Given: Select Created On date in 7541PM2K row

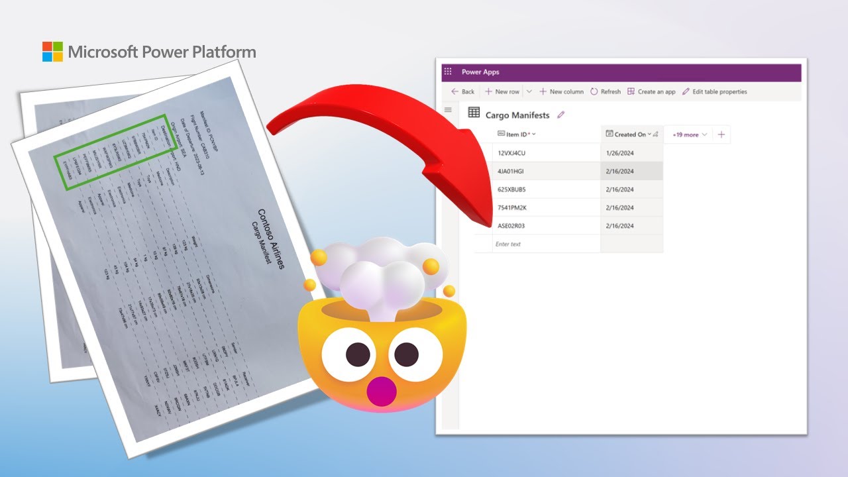Looking at the screenshot, I should [632, 207].
